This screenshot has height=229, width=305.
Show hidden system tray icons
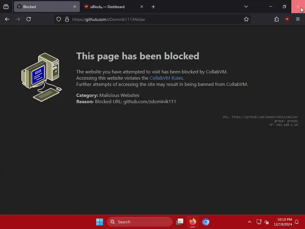pos(250,222)
